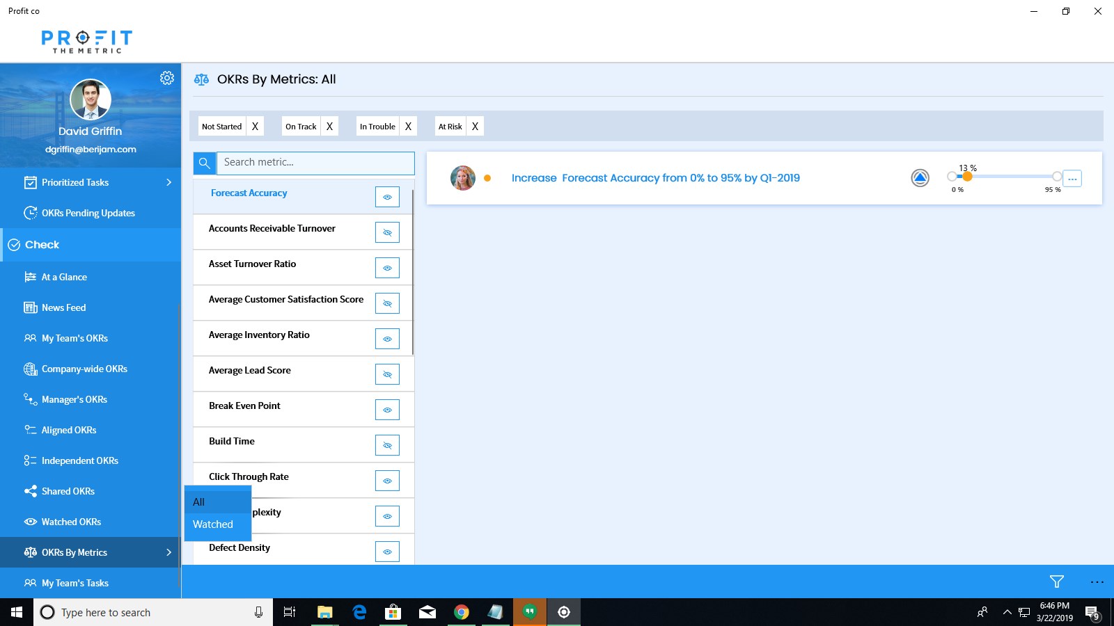Image resolution: width=1114 pixels, height=626 pixels.
Task: Toggle watch eye for Average Inventory Ratio
Action: 387,339
